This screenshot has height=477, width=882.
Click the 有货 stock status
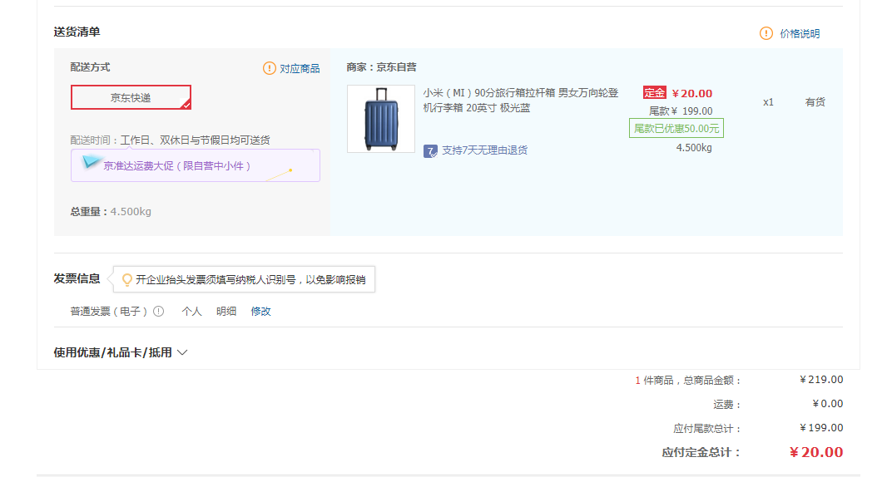click(x=815, y=102)
